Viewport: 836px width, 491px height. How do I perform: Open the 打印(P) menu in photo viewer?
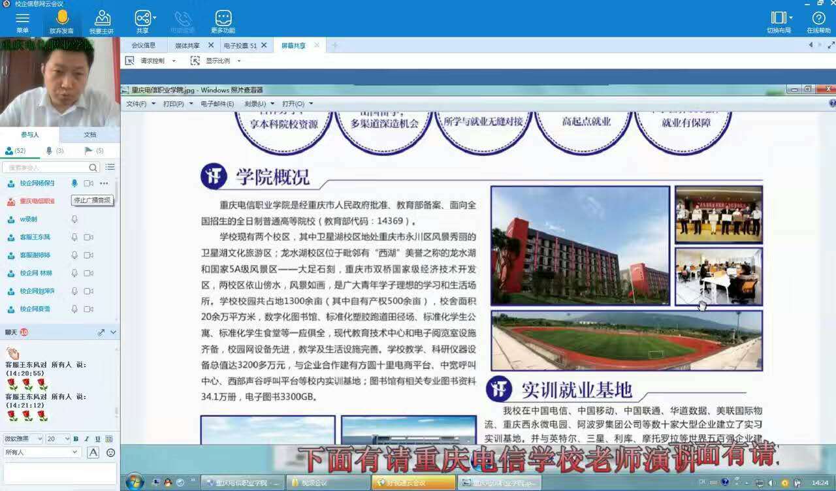(178, 103)
